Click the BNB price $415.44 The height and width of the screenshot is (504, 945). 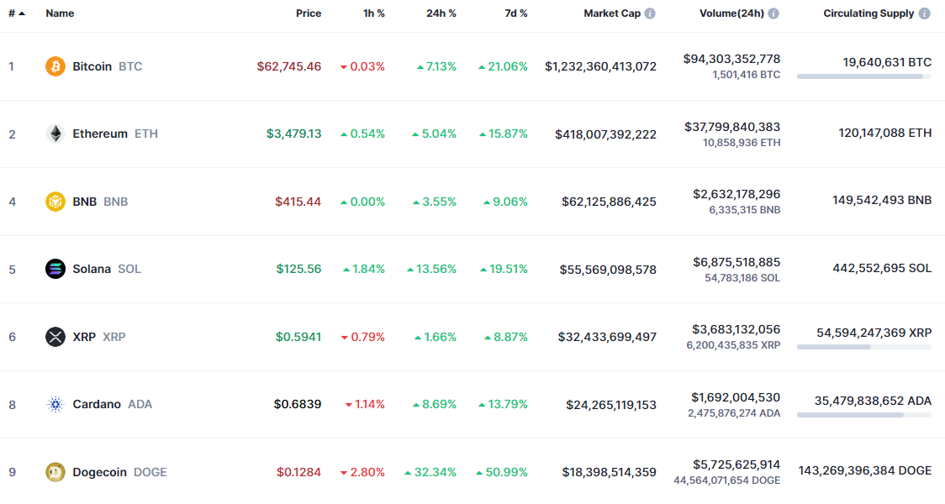(x=298, y=201)
